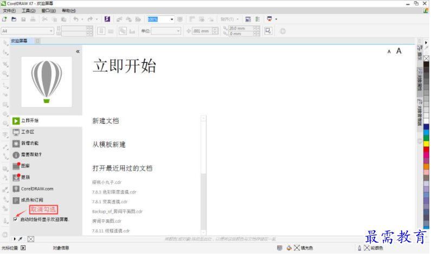431x254 pixels.
Task: Click the Save disk icon
Action: coord(23,19)
